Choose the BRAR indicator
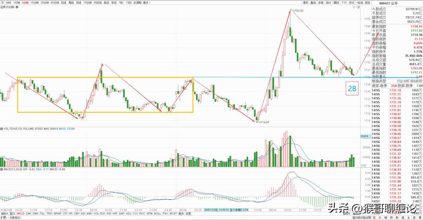This screenshot has height=220, width=423. click(58, 214)
